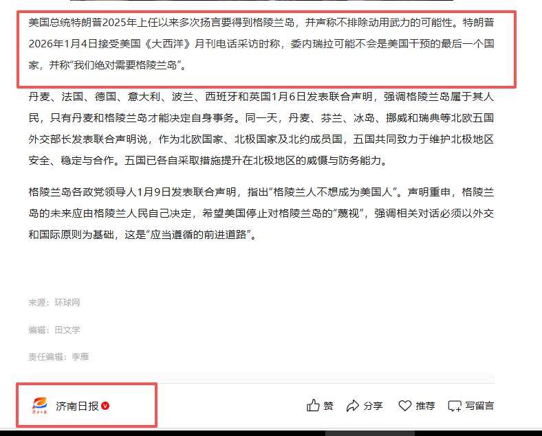Click the editor name 田文学
The height and width of the screenshot is (436, 542).
point(67,330)
